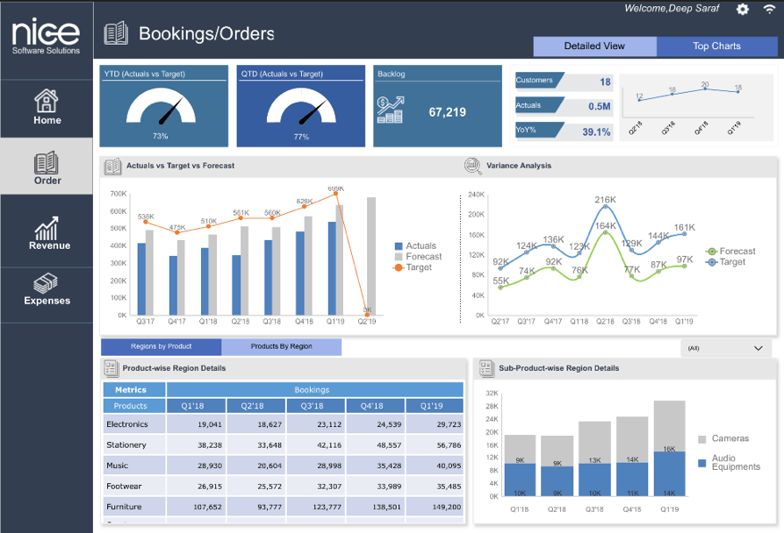
Task: Open settings gear icon in header
Action: coord(743,9)
